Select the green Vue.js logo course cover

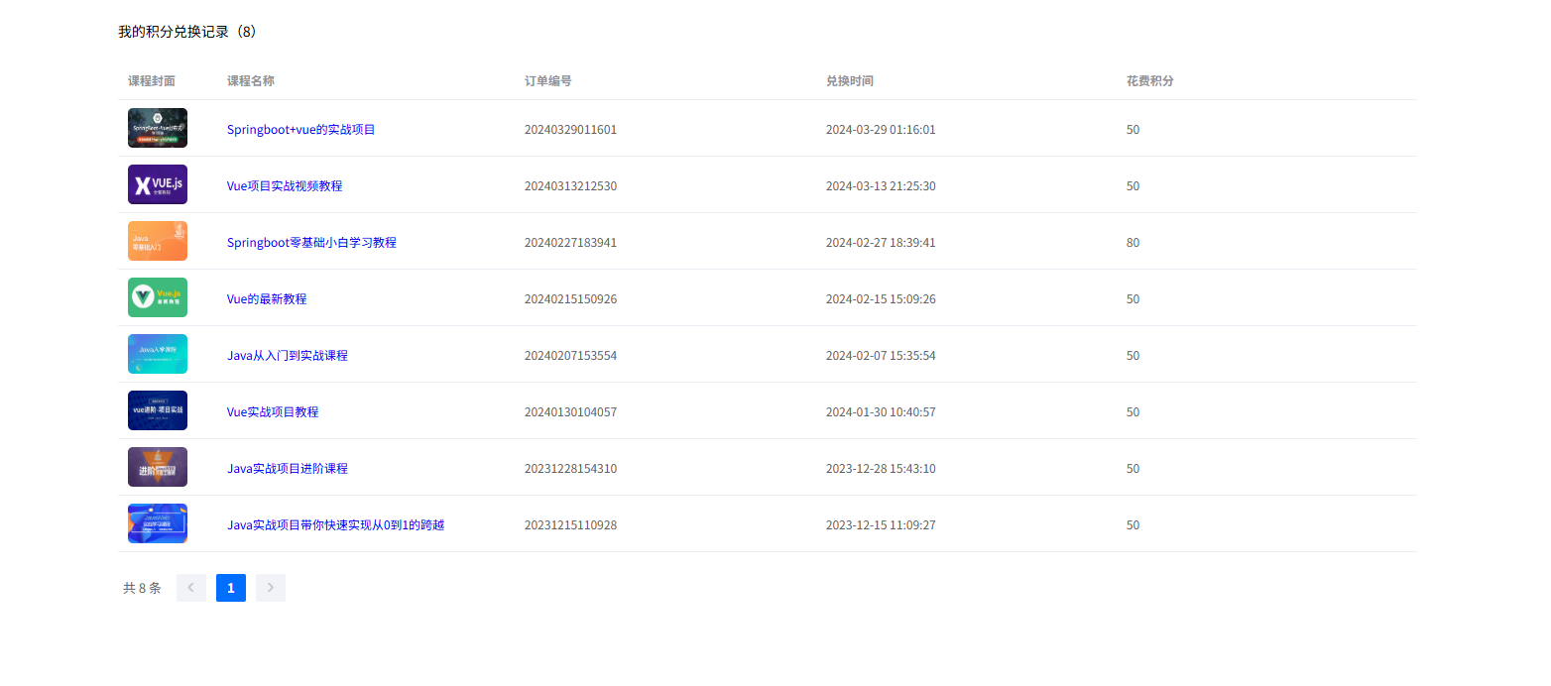(157, 297)
